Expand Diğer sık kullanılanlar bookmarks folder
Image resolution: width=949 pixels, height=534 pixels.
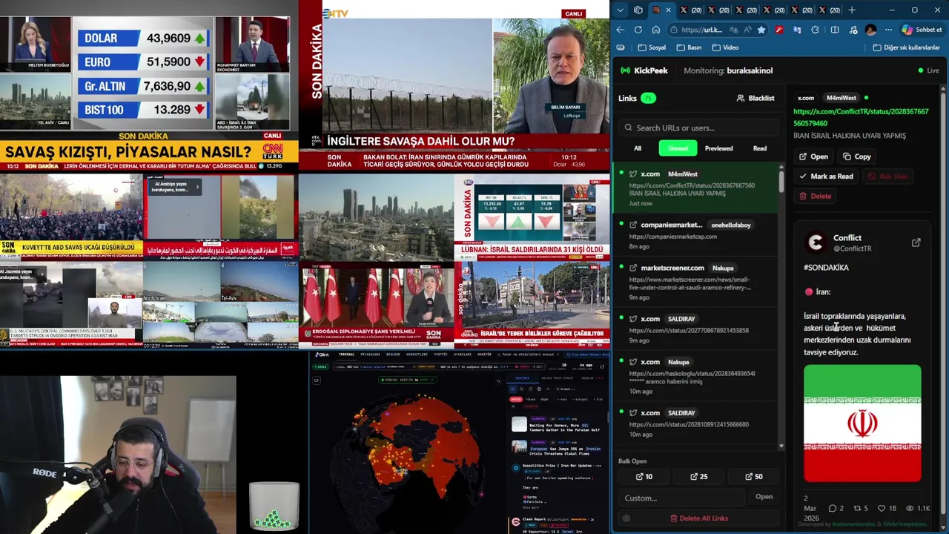906,47
